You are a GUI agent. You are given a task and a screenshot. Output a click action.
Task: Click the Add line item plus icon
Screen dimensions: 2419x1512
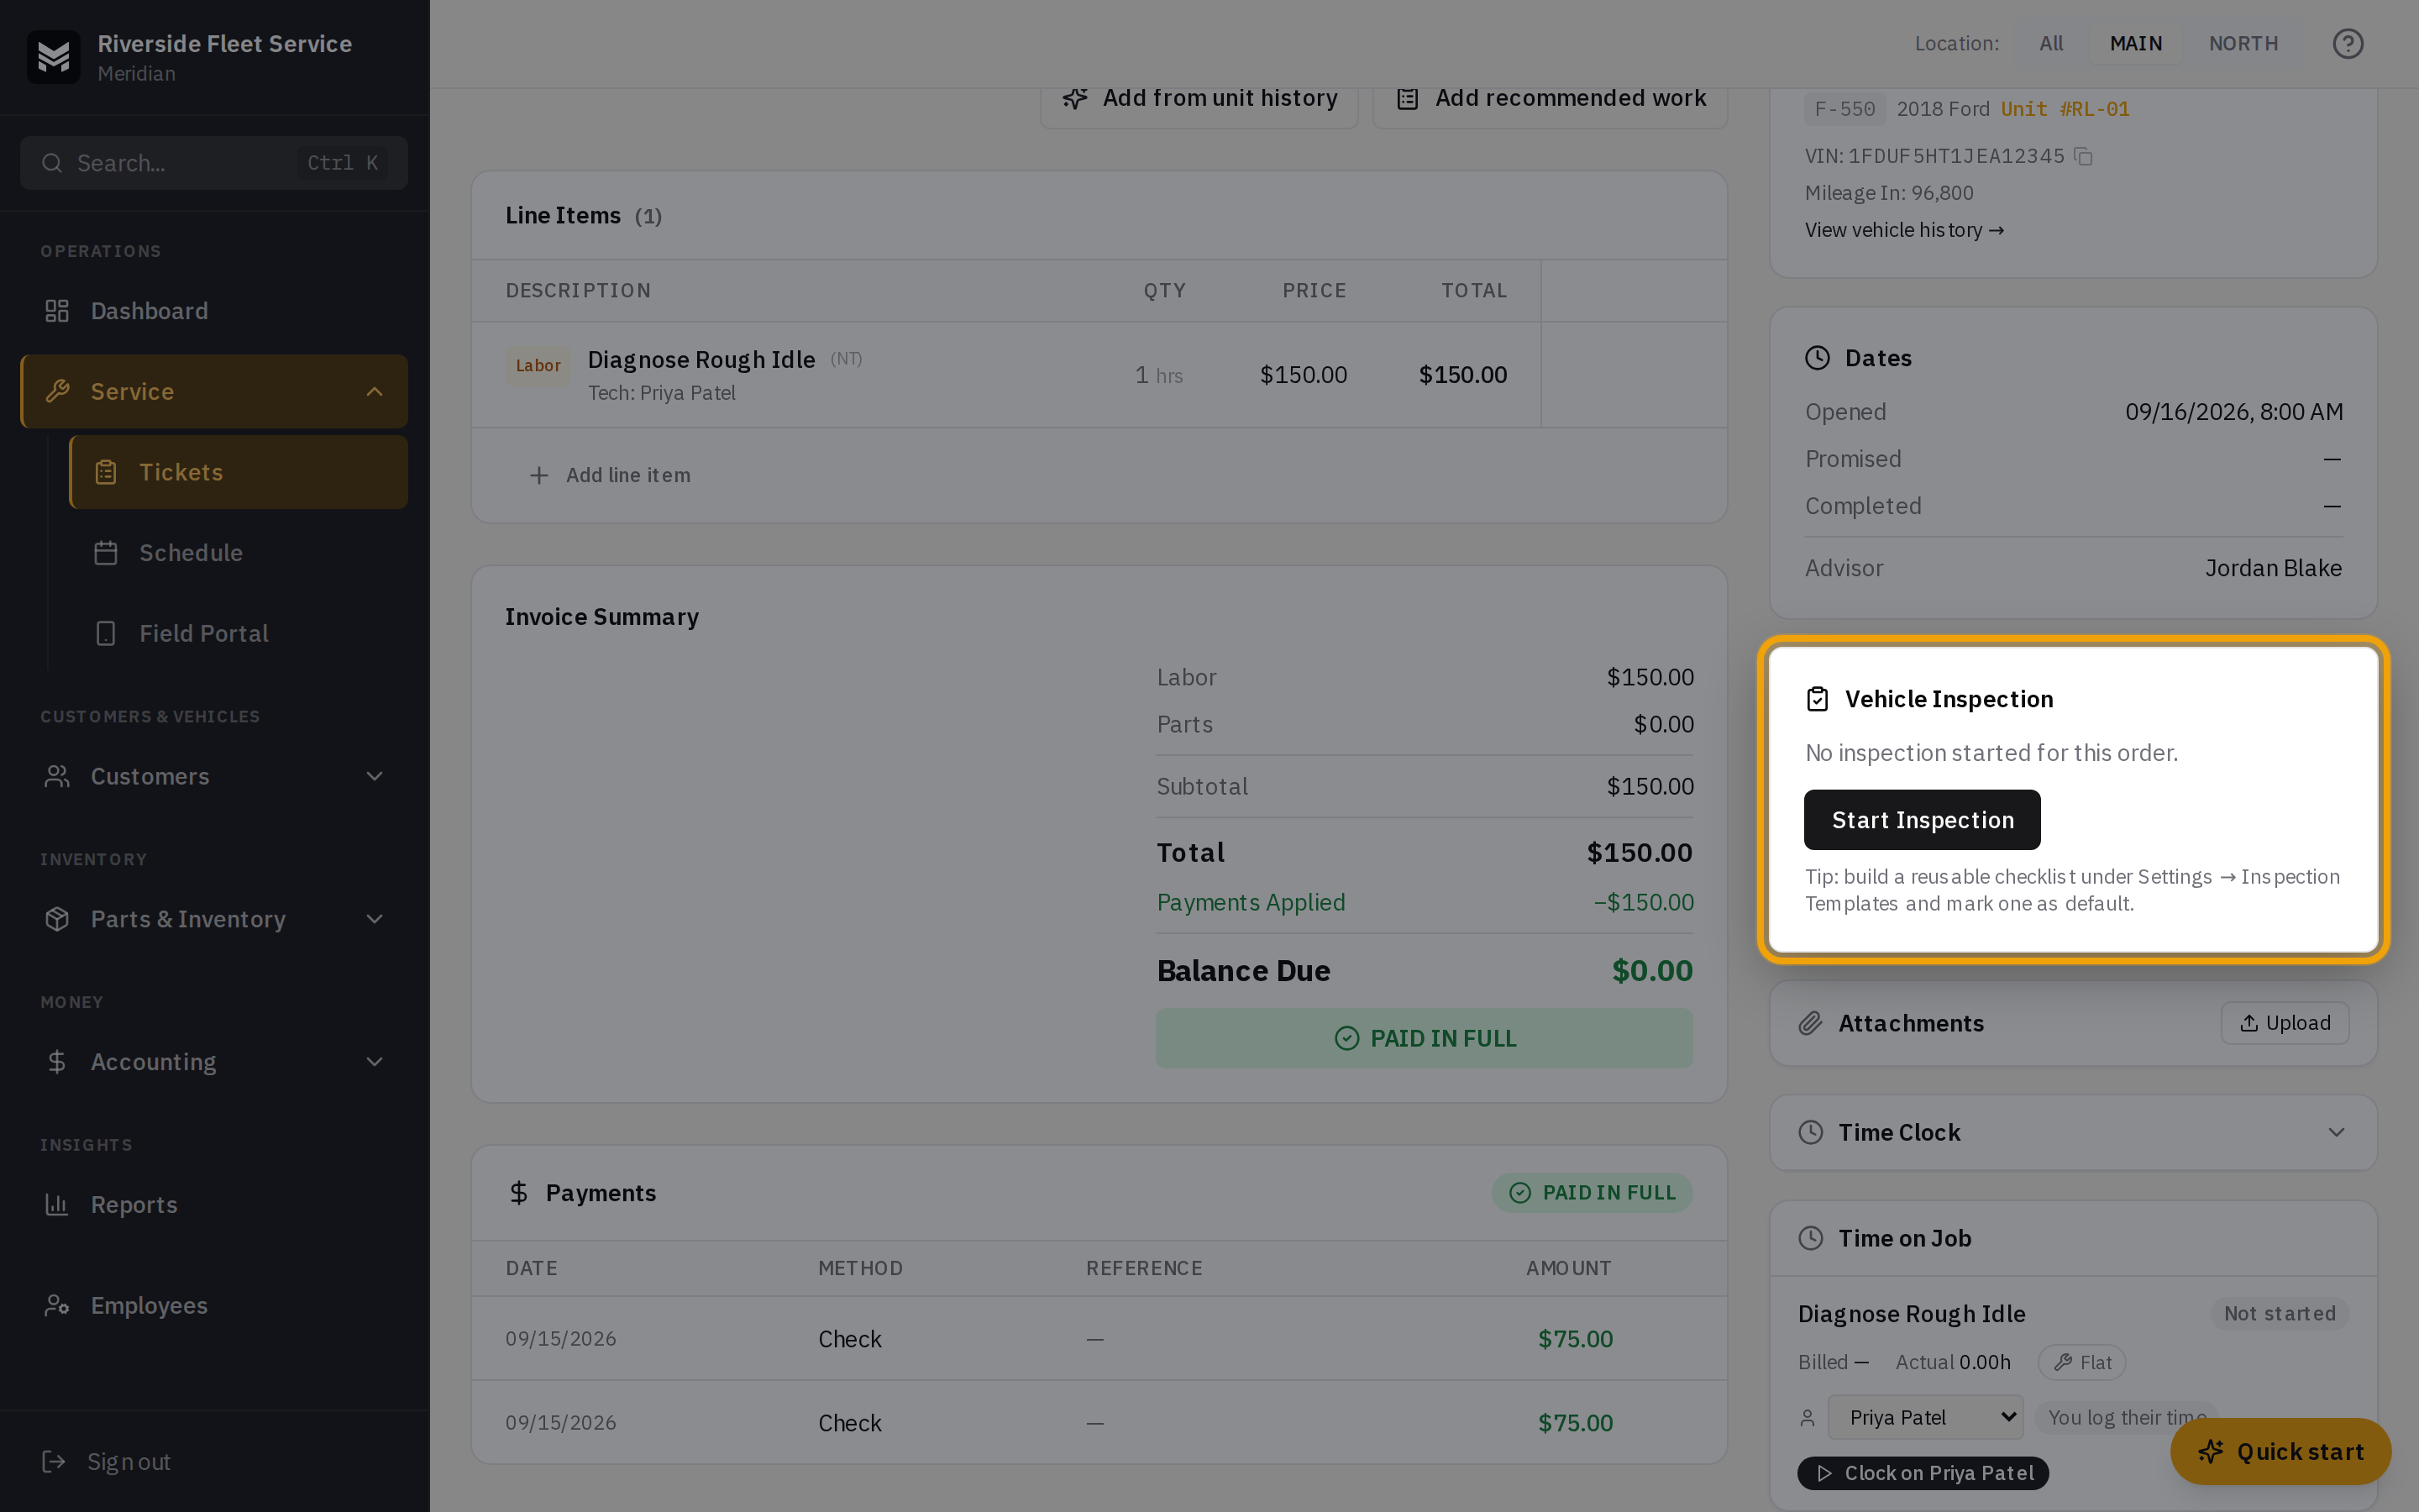(538, 476)
